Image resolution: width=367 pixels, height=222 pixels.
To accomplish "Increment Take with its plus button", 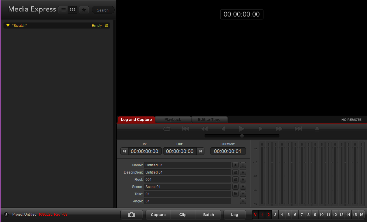I will 243,194.
